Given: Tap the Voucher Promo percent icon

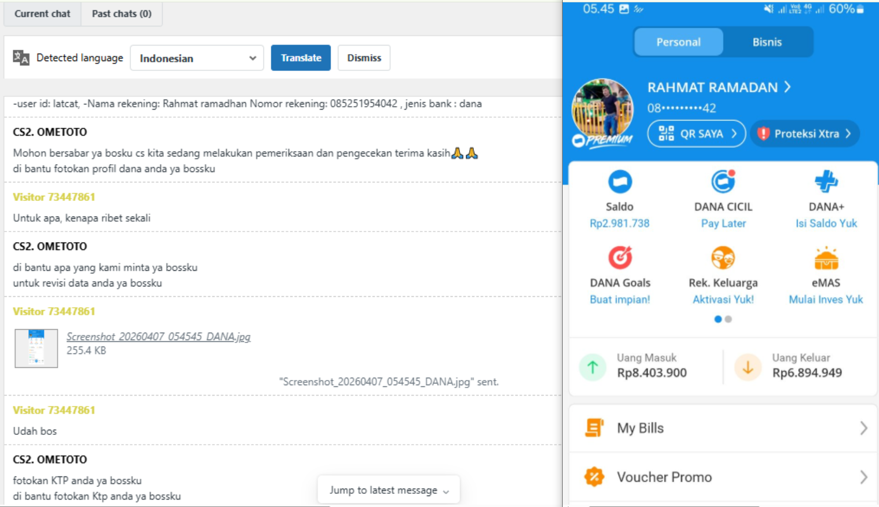Looking at the screenshot, I should click(594, 477).
